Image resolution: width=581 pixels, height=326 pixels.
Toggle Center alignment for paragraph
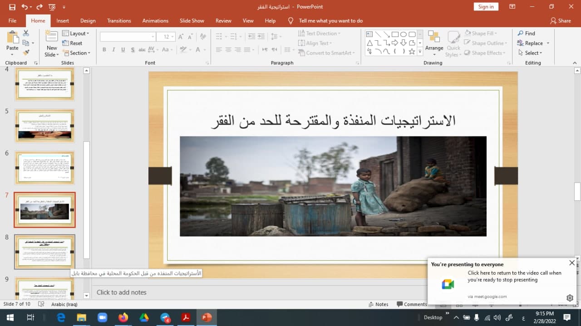click(x=228, y=50)
